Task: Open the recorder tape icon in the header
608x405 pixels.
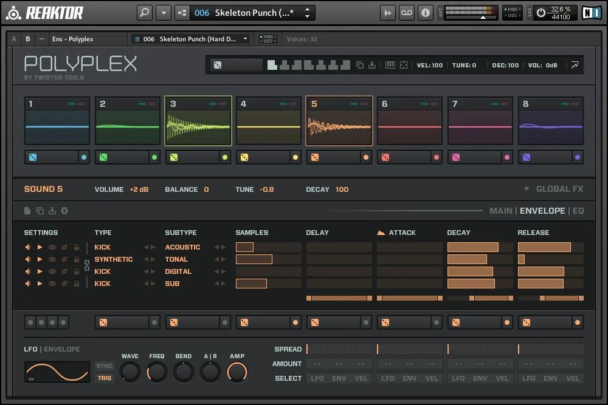Action: [406, 13]
